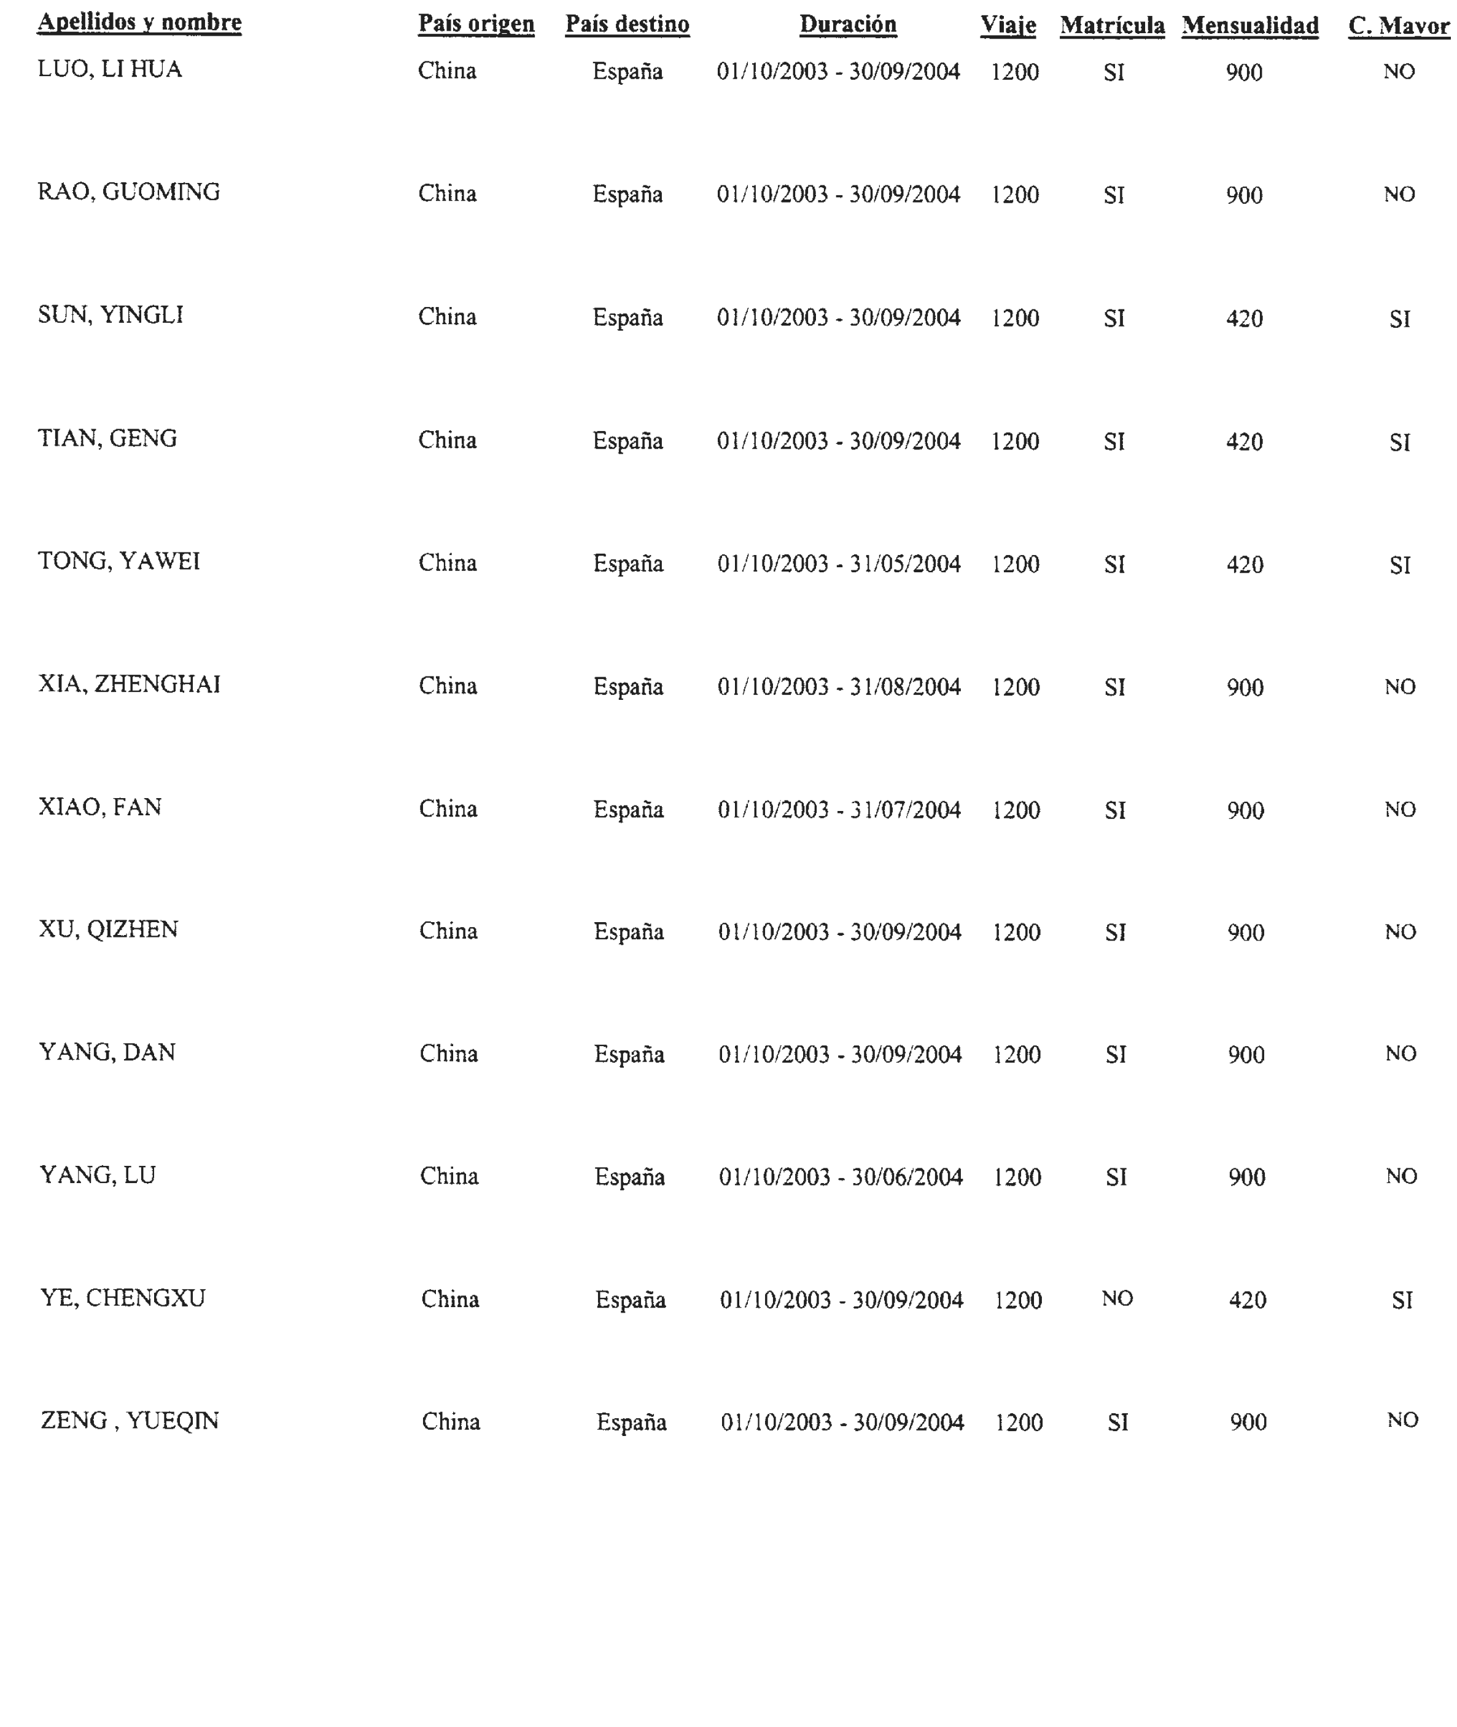Click the Apellidos y nombre column header
Image resolution: width=1457 pixels, height=1727 pixels.
tap(139, 23)
